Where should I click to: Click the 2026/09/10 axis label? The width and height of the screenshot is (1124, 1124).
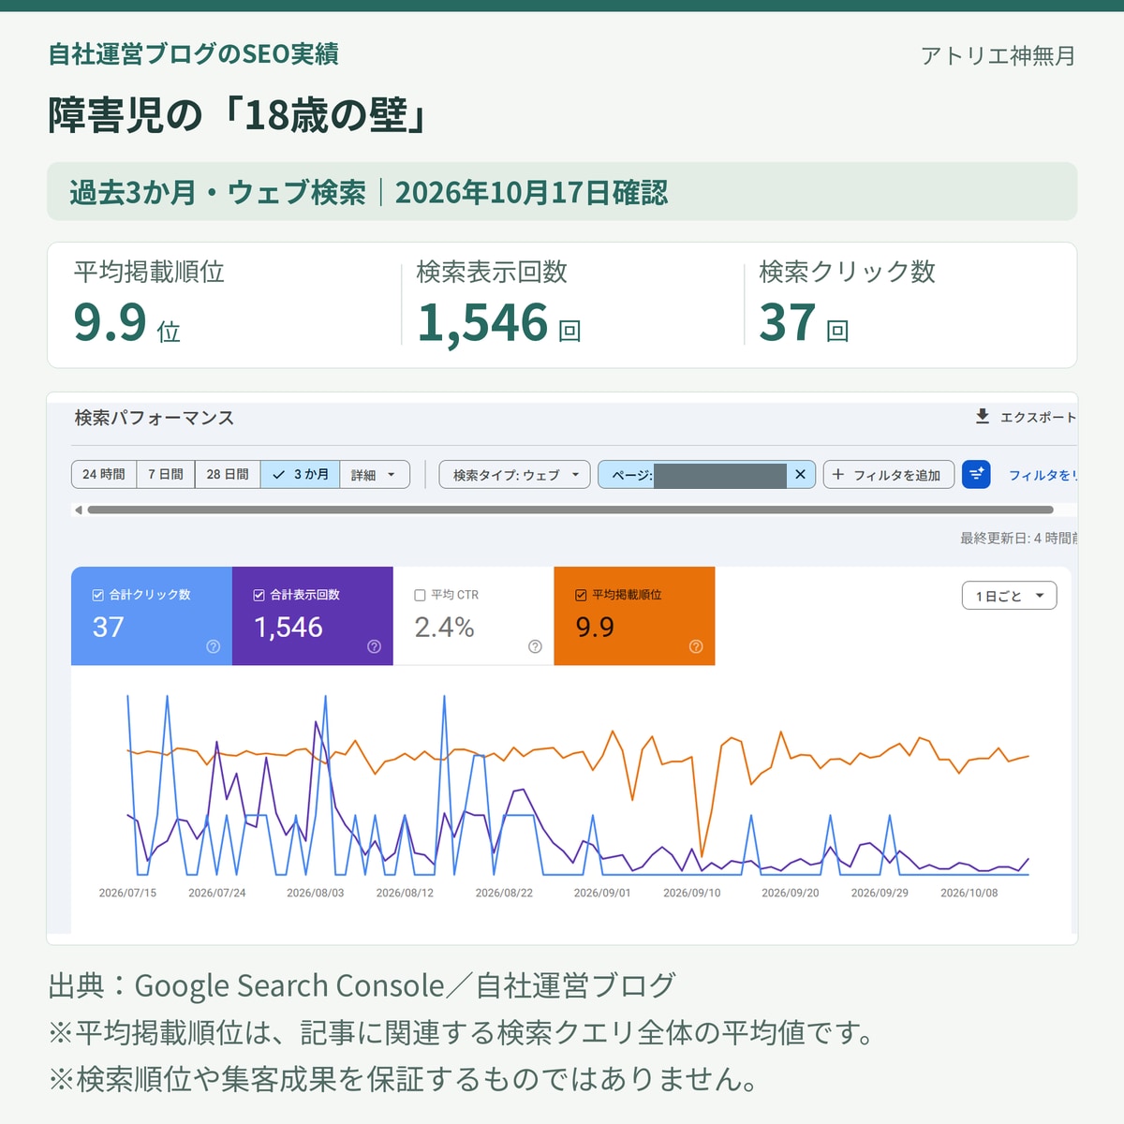point(692,893)
